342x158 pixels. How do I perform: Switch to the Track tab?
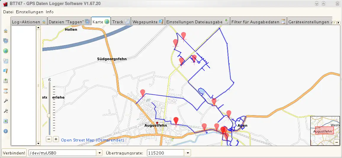121,22
